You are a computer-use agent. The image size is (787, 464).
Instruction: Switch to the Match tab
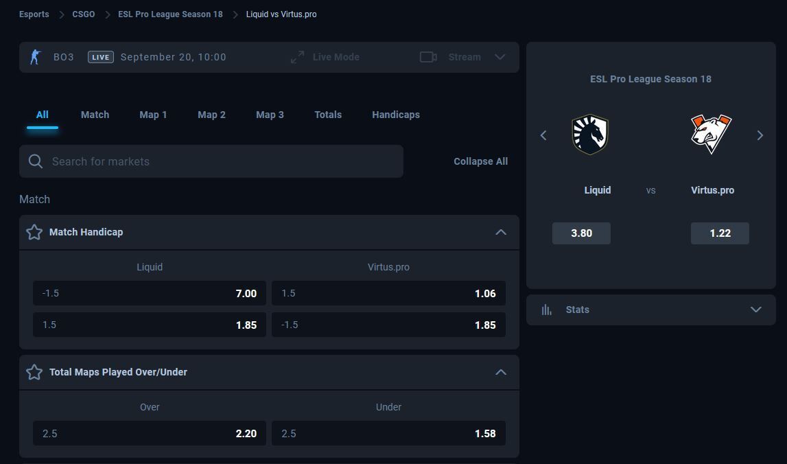pyautogui.click(x=95, y=115)
